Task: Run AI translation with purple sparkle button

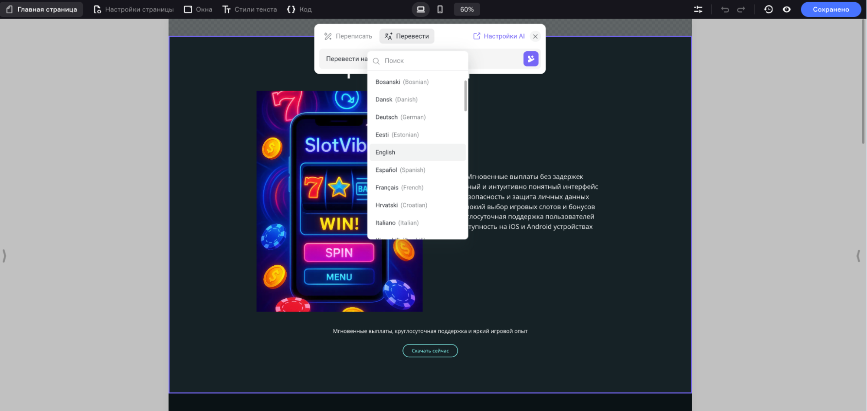Action: pyautogui.click(x=531, y=59)
